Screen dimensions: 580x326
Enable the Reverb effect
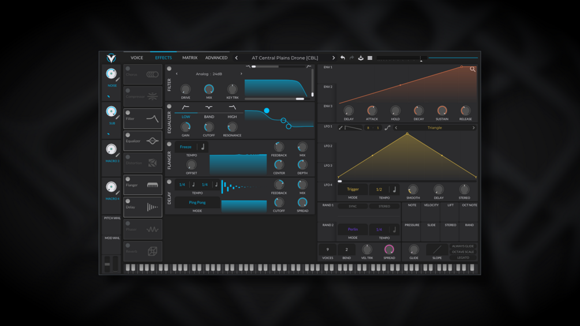[x=128, y=245]
